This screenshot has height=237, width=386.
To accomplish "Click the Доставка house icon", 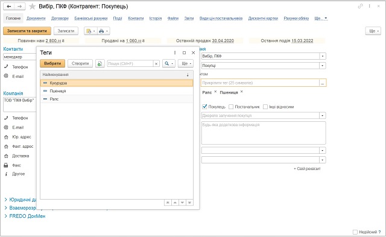I will click(6, 156).
